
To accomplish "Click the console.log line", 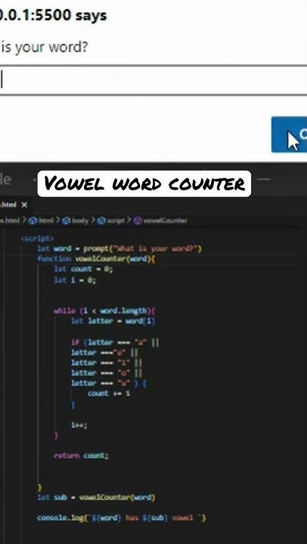I will [122, 518].
